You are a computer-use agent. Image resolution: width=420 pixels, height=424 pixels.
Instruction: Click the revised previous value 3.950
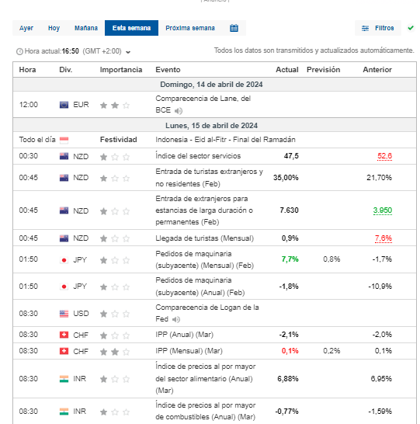[x=383, y=210]
